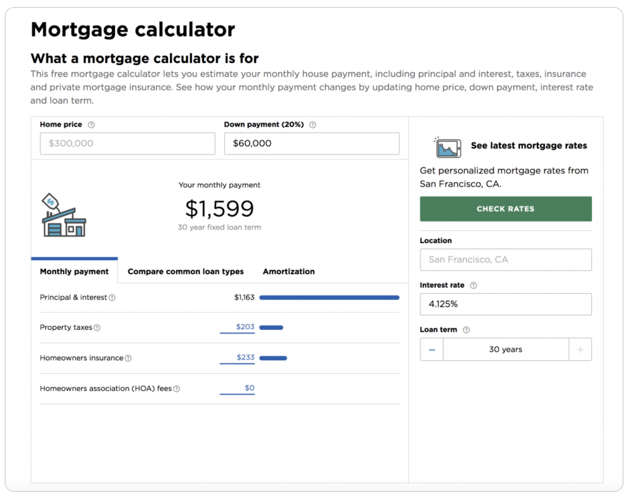Viewport: 631px width, 499px height.
Task: Click the 'Homeowners association (HOA) fees' label
Action: pyautogui.click(x=106, y=389)
